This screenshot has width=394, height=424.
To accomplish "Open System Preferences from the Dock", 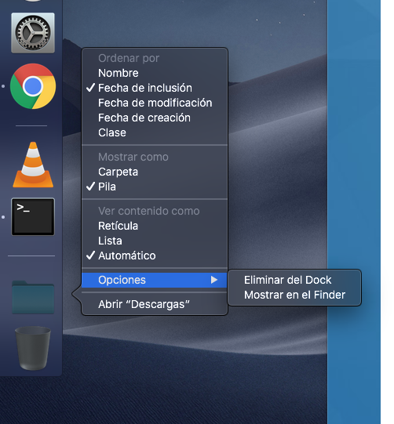I will [x=33, y=33].
